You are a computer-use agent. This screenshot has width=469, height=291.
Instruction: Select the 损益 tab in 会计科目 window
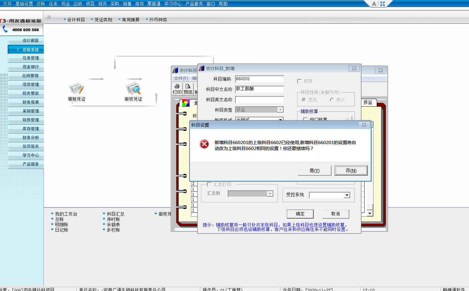(368, 102)
